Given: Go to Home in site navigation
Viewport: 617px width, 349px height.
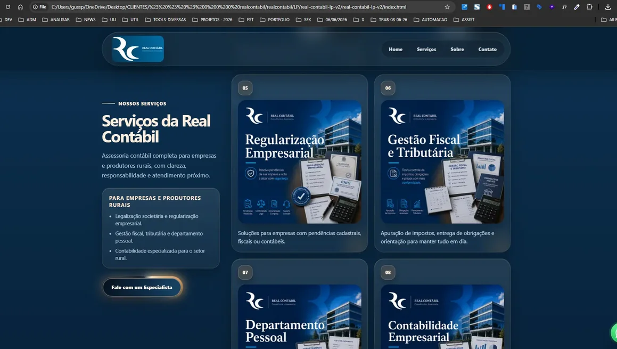Looking at the screenshot, I should click(x=396, y=49).
